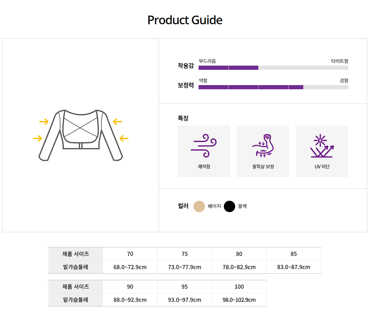
Task: Select the beige 베이지 color swatch
Action: click(x=199, y=206)
